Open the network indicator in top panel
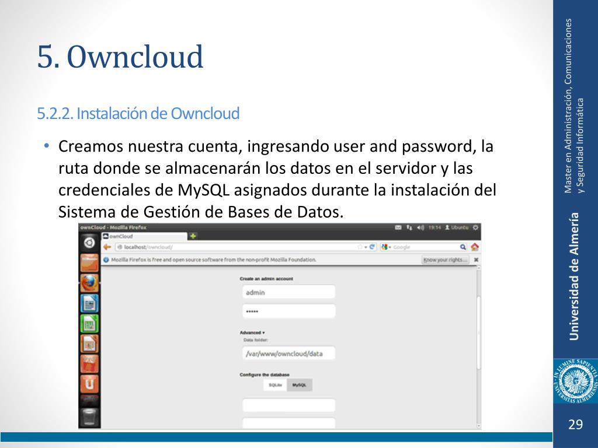 tap(409, 228)
